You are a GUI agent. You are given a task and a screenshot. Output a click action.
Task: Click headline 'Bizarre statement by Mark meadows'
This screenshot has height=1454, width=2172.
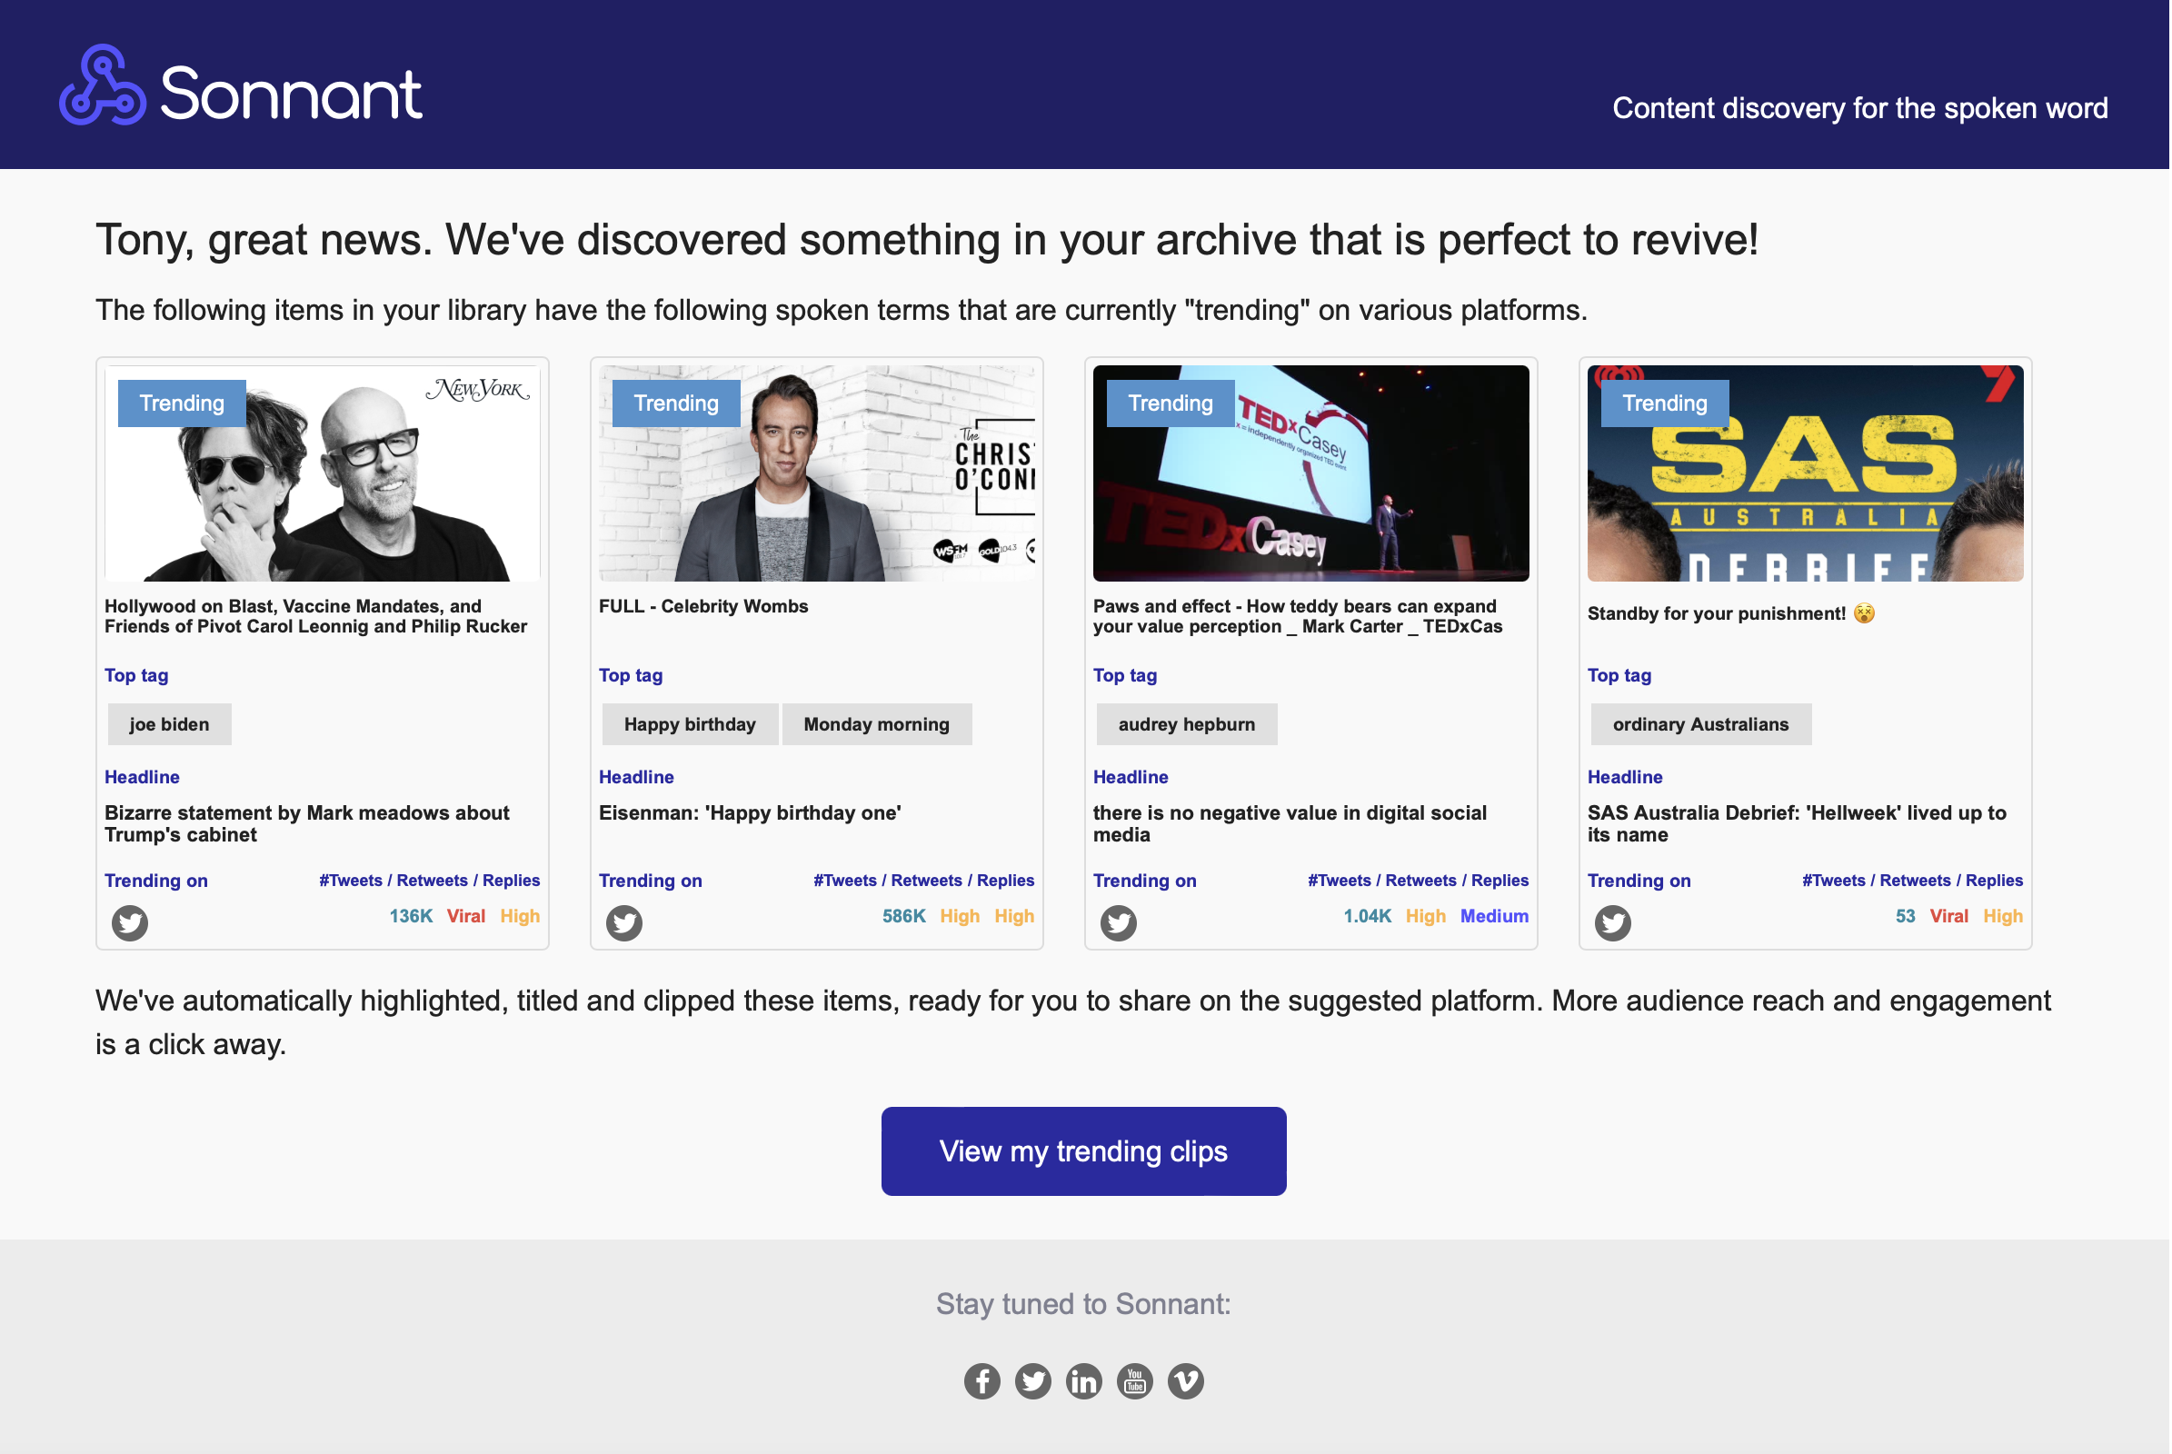tap(307, 824)
